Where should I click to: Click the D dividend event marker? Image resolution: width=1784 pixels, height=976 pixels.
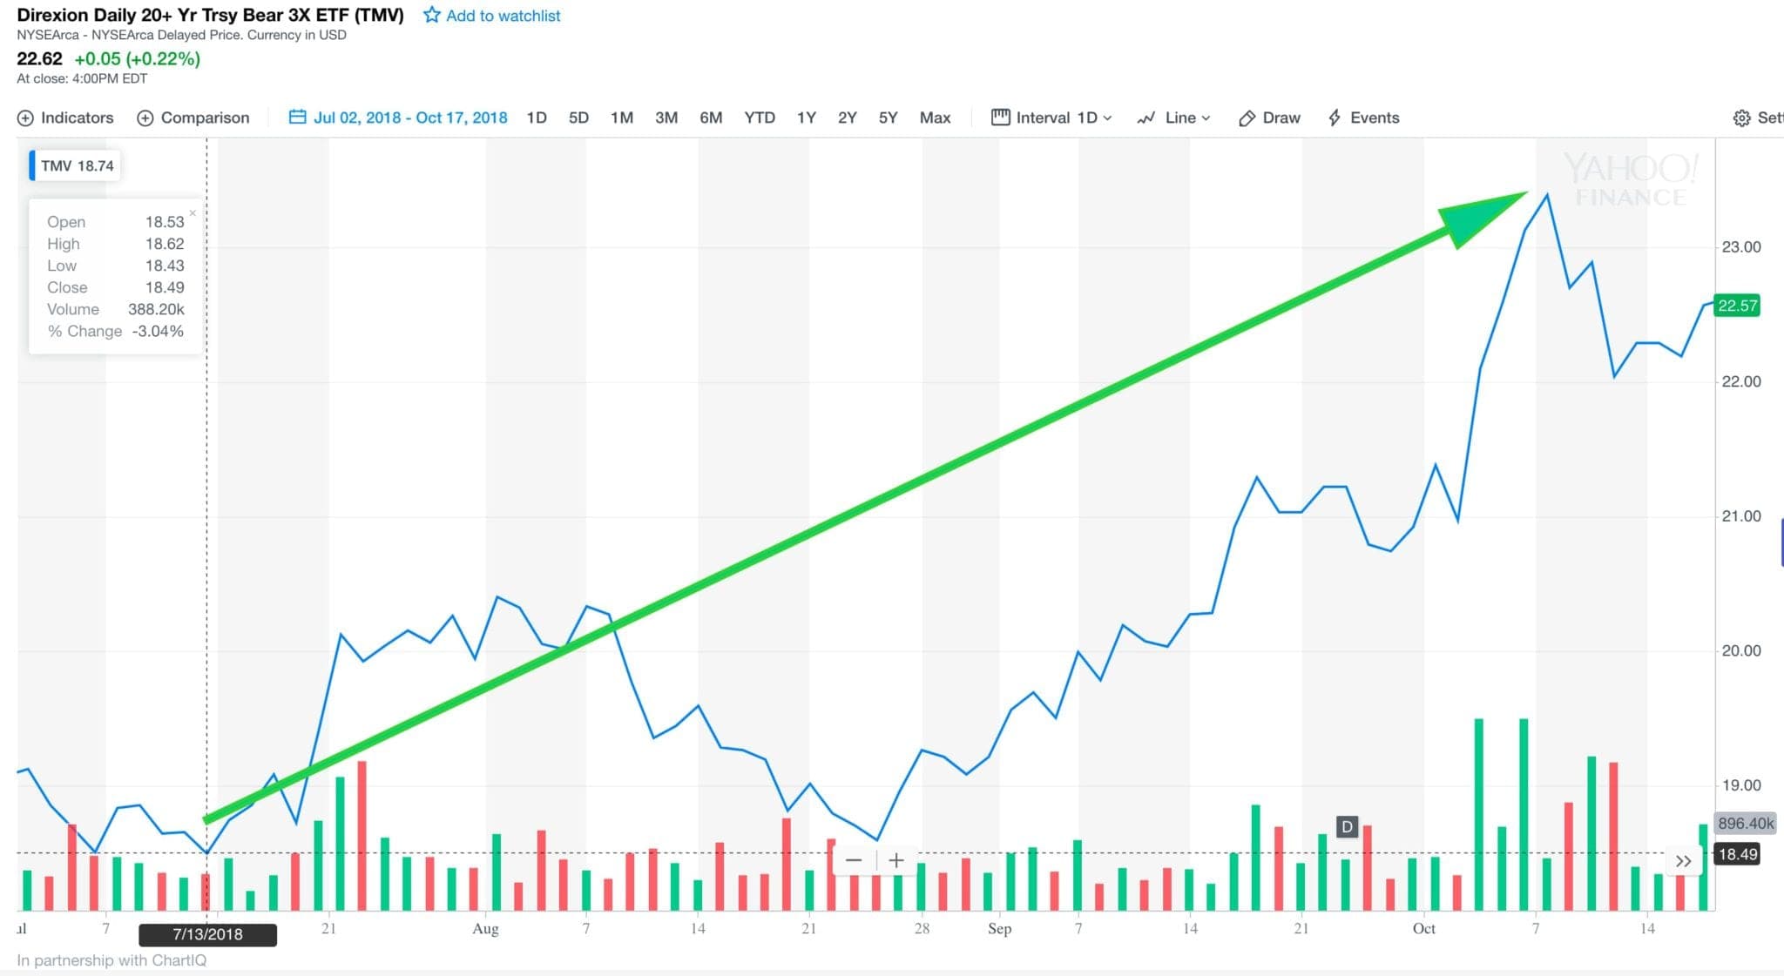pyautogui.click(x=1347, y=826)
